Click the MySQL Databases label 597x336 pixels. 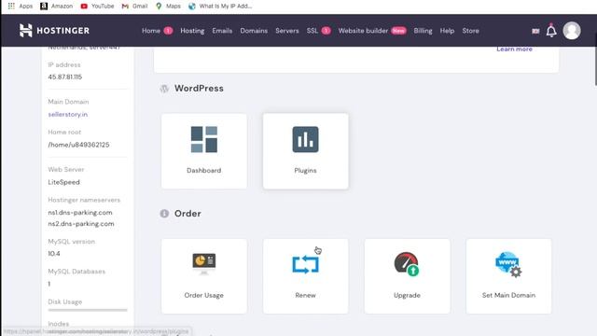click(x=76, y=272)
